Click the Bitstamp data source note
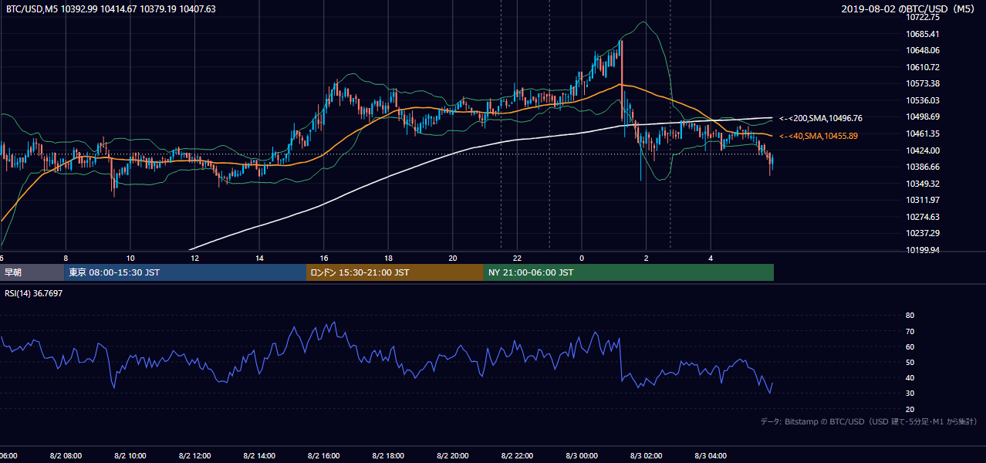This screenshot has height=463, width=986. (x=869, y=421)
